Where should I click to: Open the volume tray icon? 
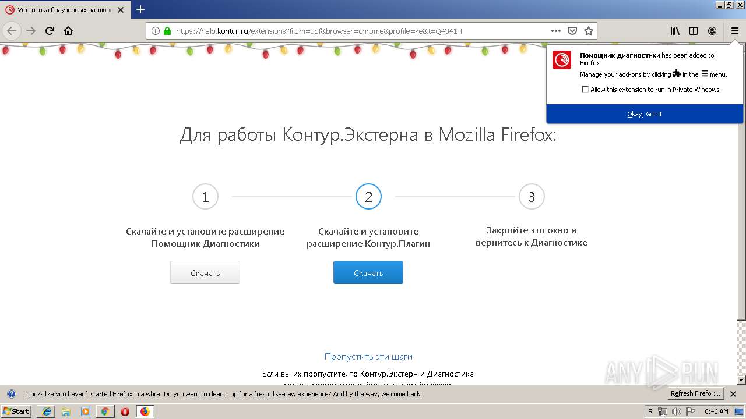[x=676, y=411]
